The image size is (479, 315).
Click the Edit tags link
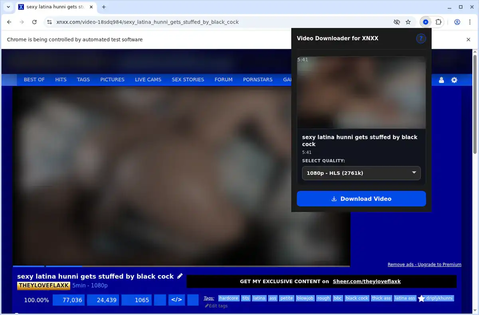pyautogui.click(x=216, y=306)
